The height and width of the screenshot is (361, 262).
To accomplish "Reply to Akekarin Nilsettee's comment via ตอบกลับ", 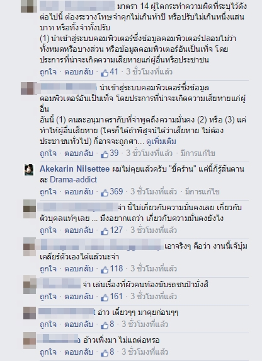I will 79,192.
